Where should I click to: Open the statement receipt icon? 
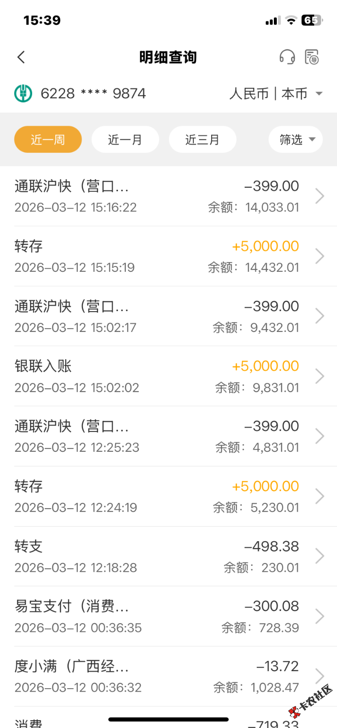(x=312, y=57)
